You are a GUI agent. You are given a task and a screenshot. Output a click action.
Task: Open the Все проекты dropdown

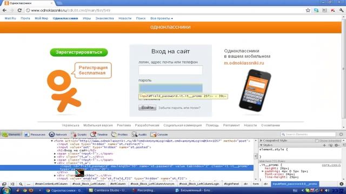162,18
